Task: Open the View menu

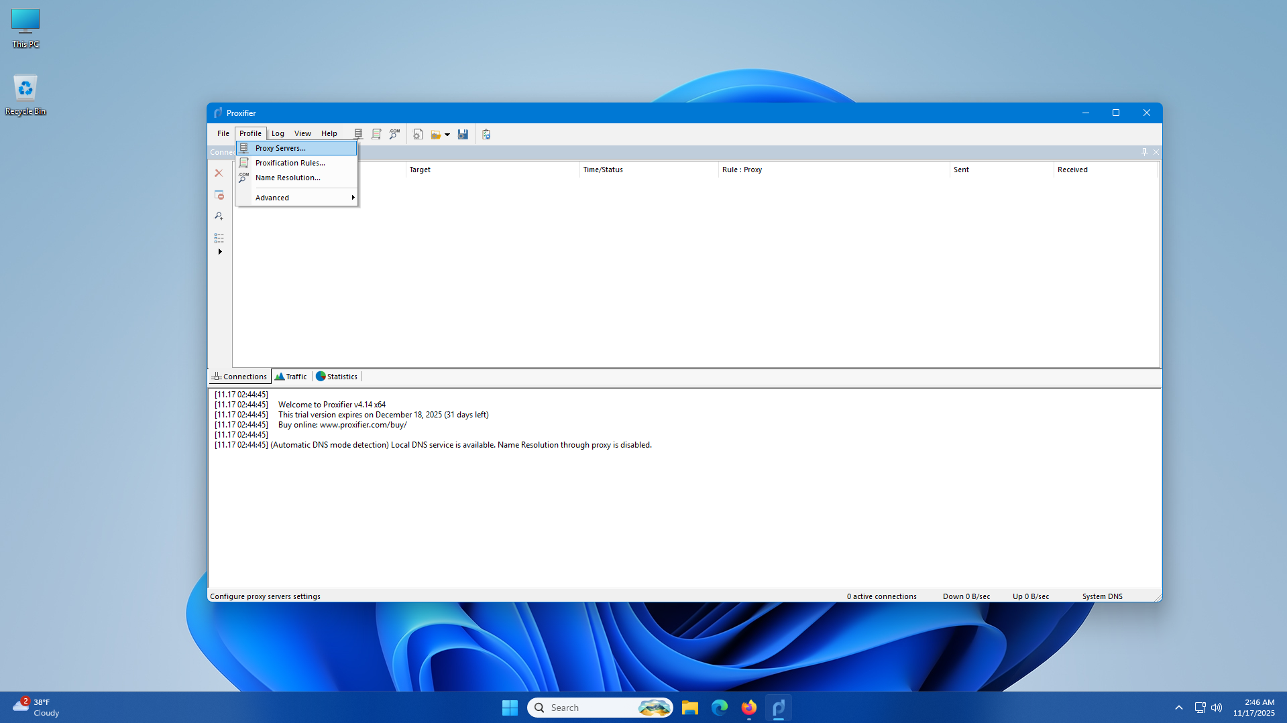Action: [x=302, y=133]
